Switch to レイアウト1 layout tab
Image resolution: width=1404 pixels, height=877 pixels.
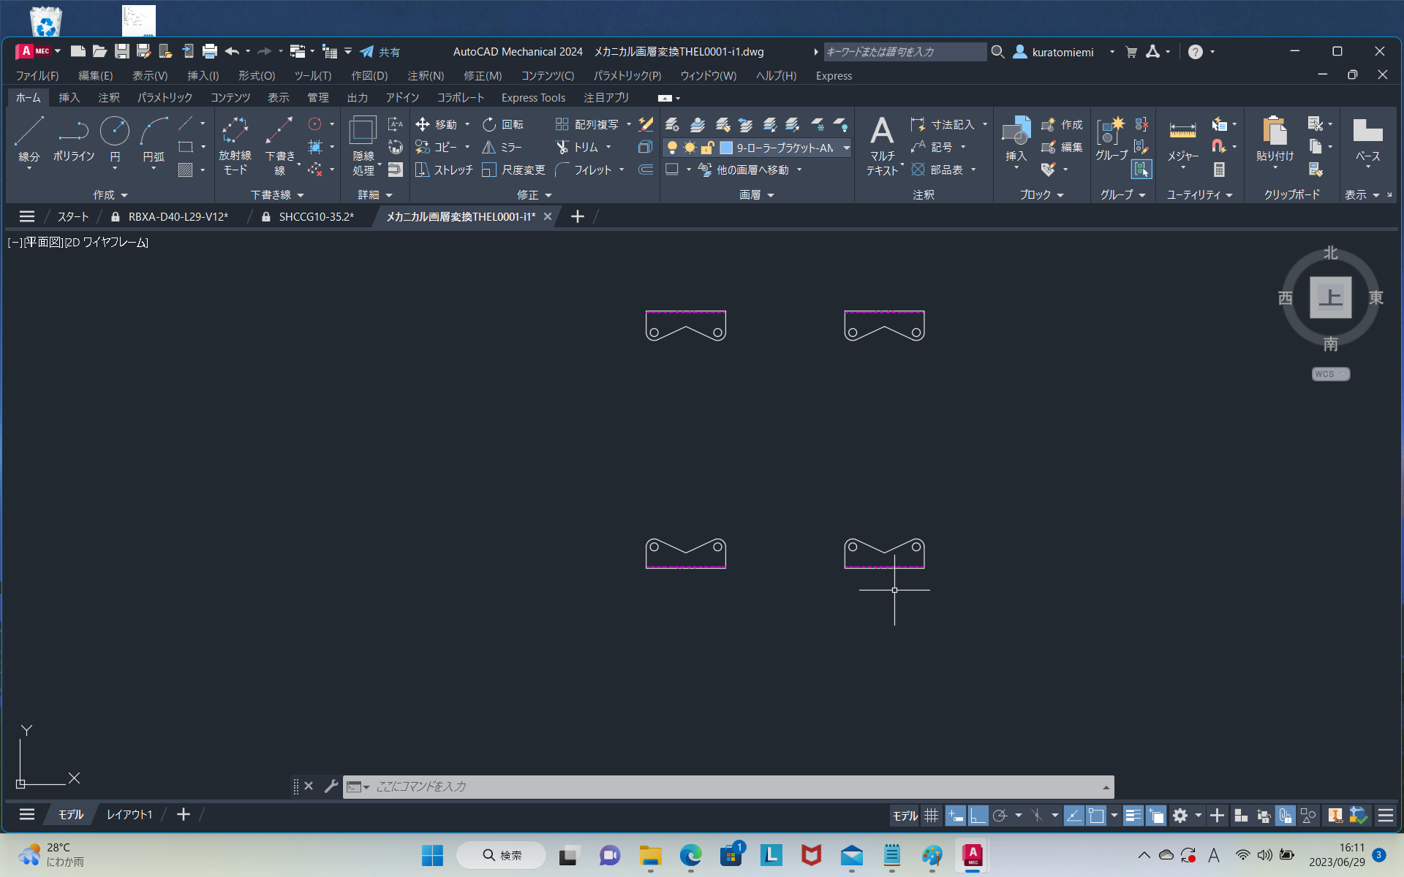coord(129,814)
